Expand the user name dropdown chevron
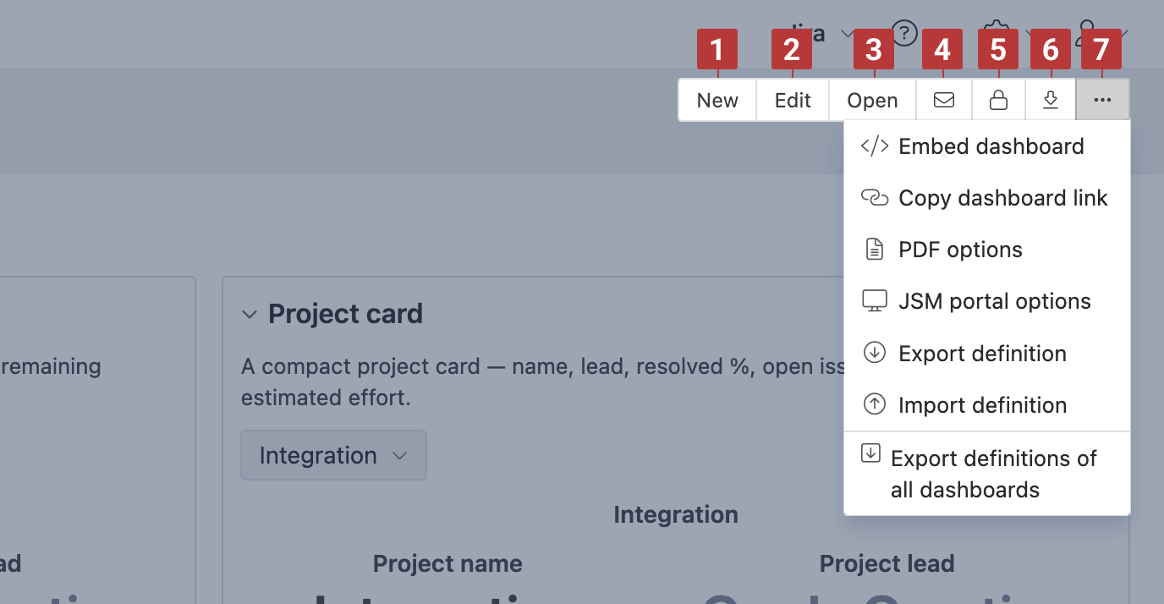Viewport: 1164px width, 604px height. point(847,35)
